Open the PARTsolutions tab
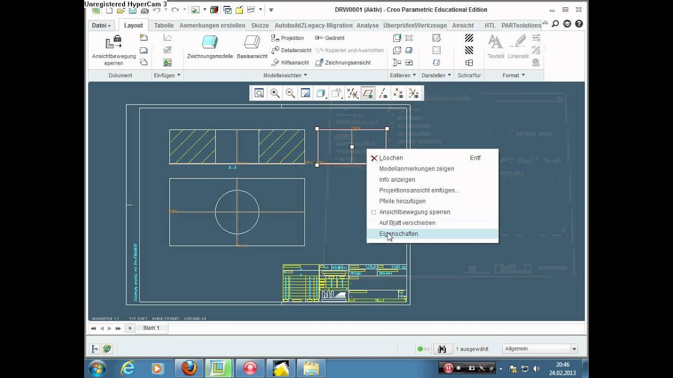 click(521, 25)
